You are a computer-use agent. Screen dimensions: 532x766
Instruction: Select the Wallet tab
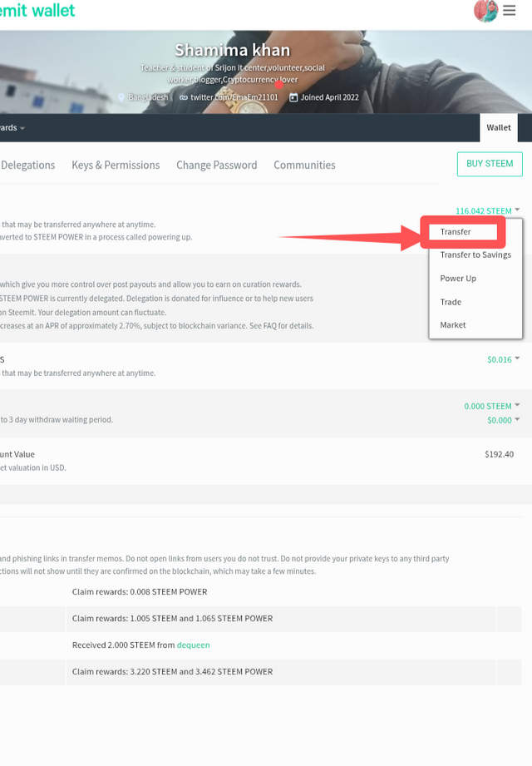498,127
